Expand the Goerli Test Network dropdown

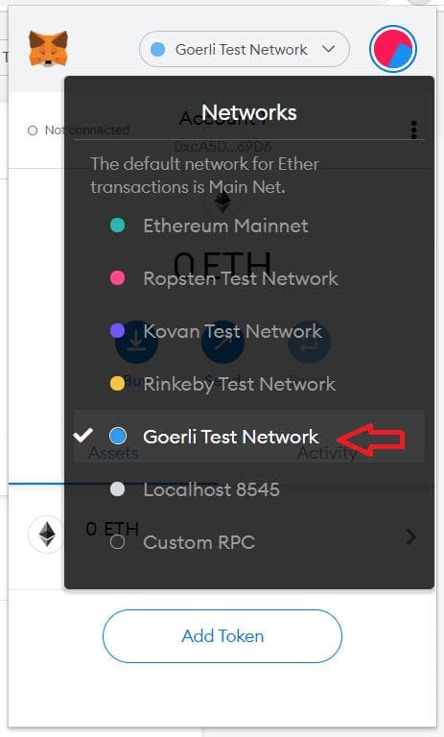click(x=245, y=49)
